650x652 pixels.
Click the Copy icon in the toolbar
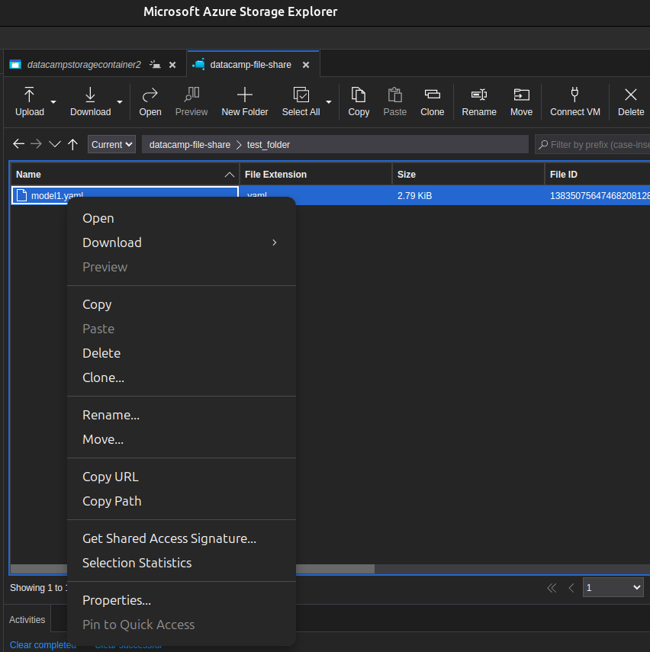click(x=359, y=101)
